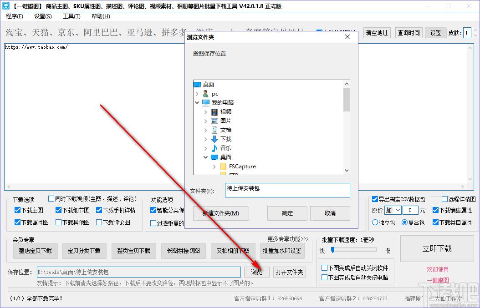
Task: Enable 下载其他图 checkbox
Action: click(x=58, y=222)
